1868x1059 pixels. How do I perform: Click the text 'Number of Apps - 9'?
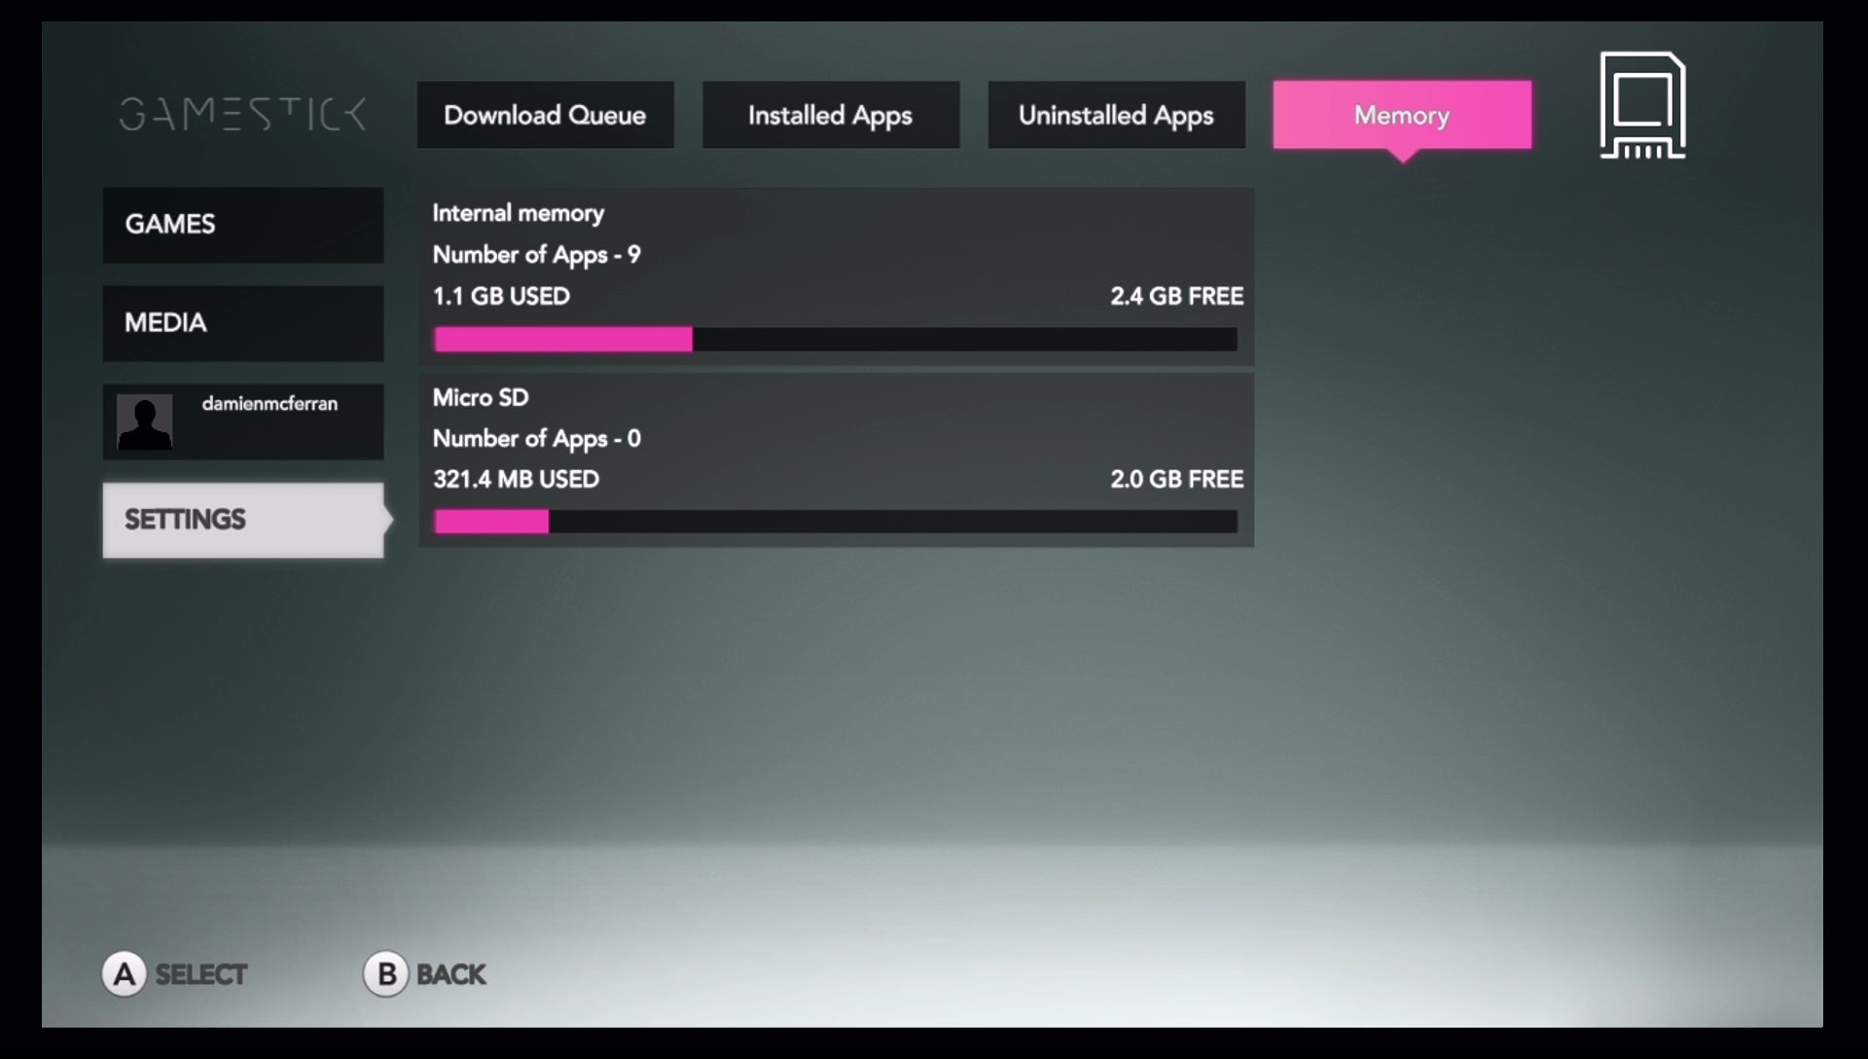coord(536,255)
